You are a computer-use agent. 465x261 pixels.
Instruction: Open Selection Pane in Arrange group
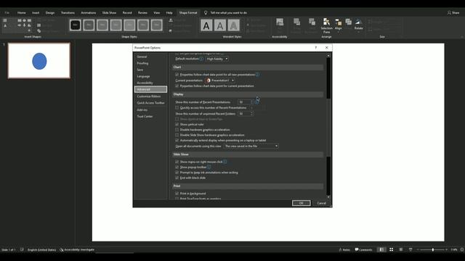point(326,26)
